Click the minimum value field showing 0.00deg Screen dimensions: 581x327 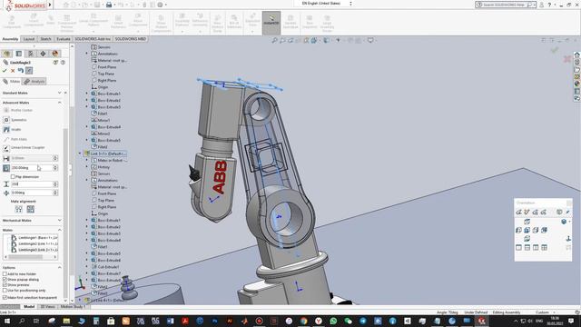[x=32, y=193]
